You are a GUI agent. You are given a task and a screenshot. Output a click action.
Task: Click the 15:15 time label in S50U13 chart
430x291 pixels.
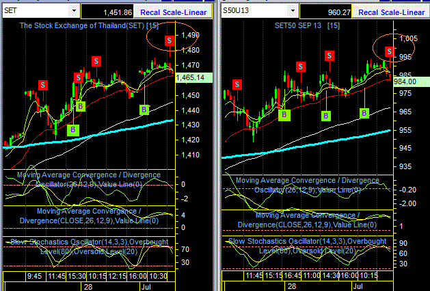(x=272, y=275)
